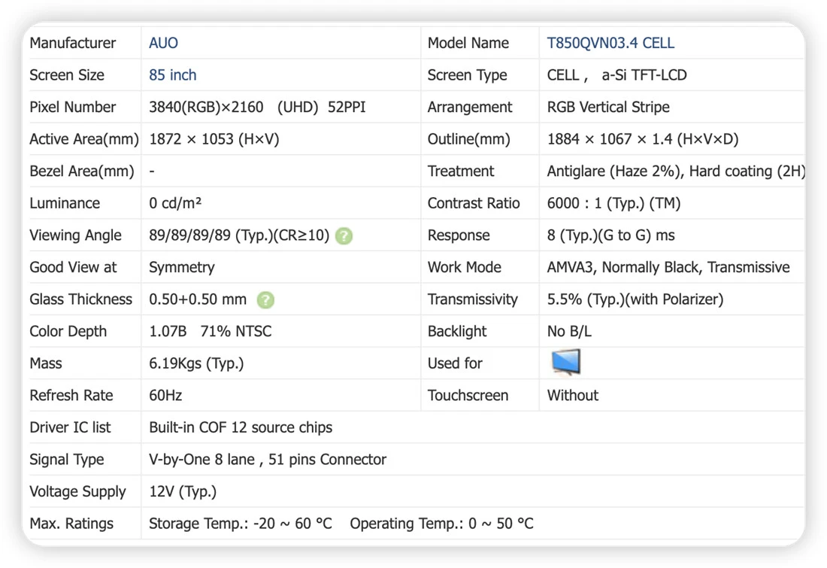Viewport: 827px width, 568px height.
Task: Click the glass thickness value 0.50+0.50 mm
Action: (198, 299)
